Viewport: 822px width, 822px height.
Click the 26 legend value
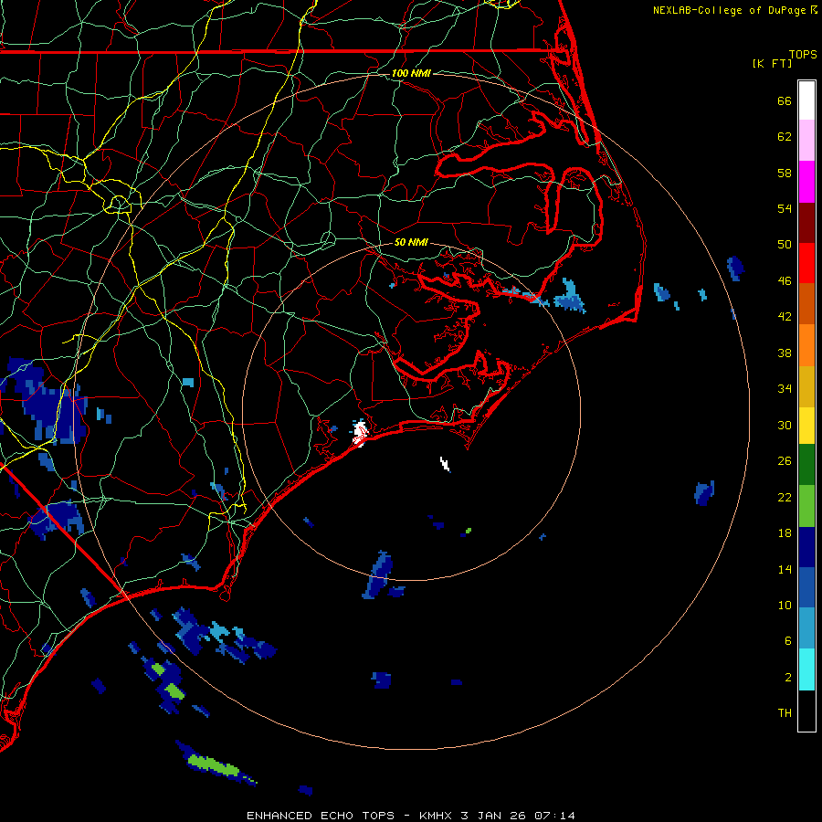coord(785,461)
